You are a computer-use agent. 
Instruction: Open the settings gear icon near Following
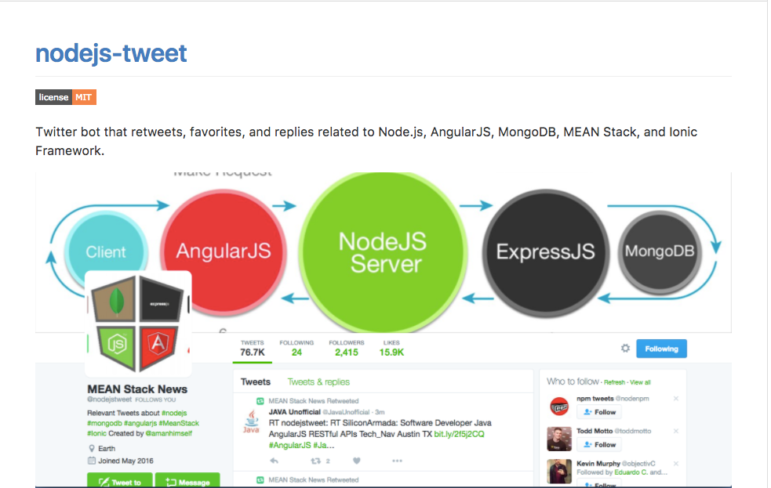625,349
